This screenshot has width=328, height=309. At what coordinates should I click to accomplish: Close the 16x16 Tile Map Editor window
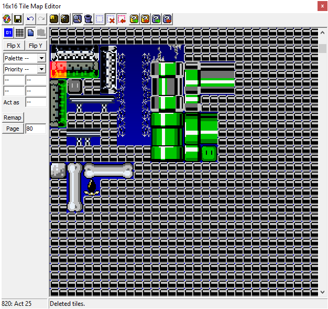coord(322,6)
